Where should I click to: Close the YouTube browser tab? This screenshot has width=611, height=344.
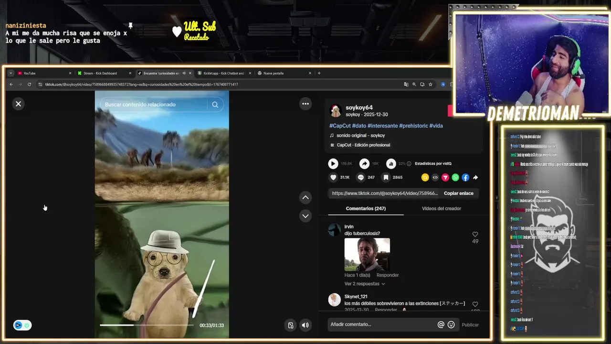tap(70, 73)
